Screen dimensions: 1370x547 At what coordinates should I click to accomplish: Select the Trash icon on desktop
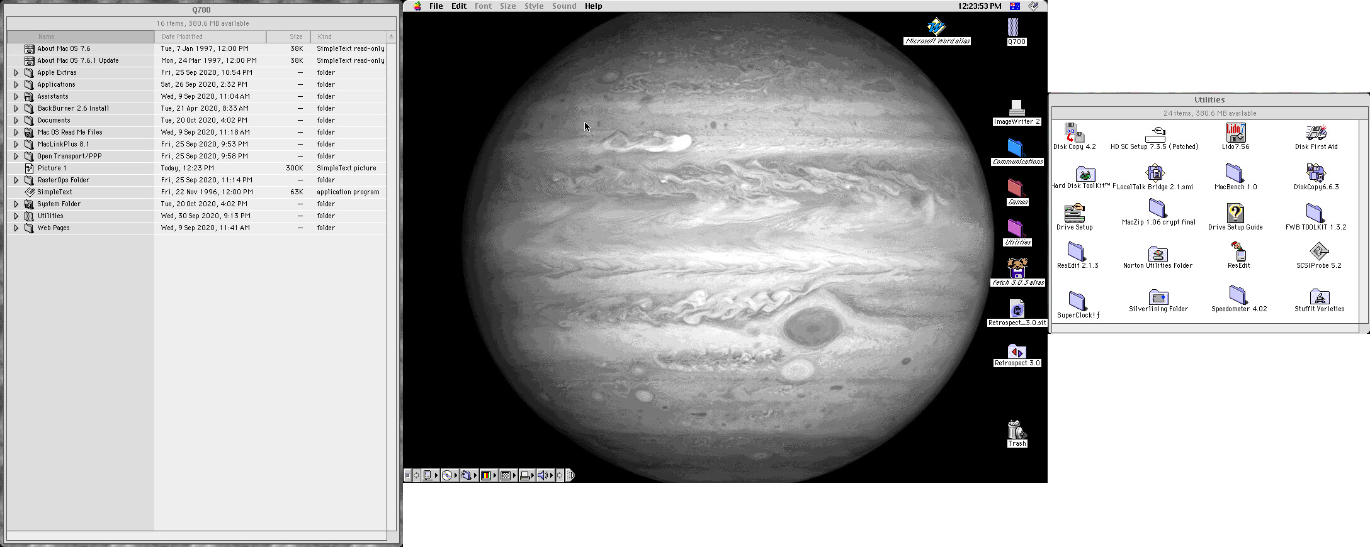click(x=1016, y=430)
